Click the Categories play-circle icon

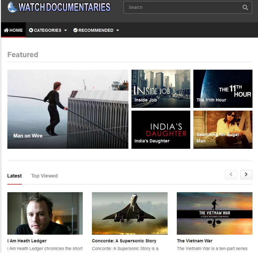[31, 30]
